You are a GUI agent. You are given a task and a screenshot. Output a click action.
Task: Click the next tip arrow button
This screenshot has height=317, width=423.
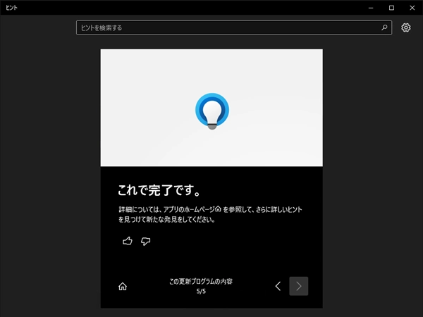click(x=299, y=286)
